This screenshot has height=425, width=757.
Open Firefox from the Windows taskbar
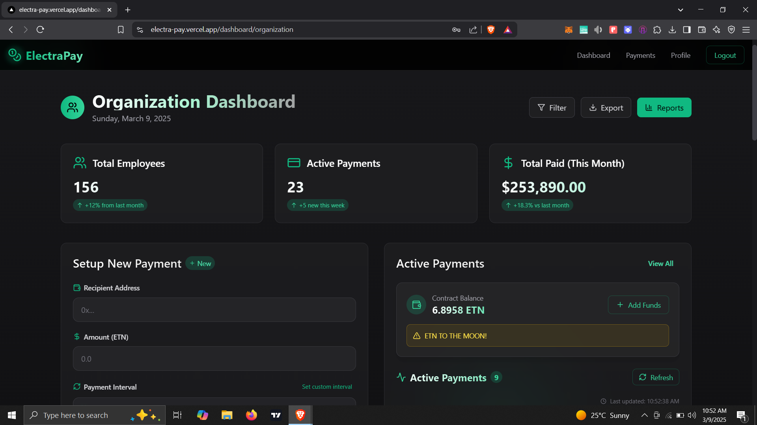click(251, 415)
